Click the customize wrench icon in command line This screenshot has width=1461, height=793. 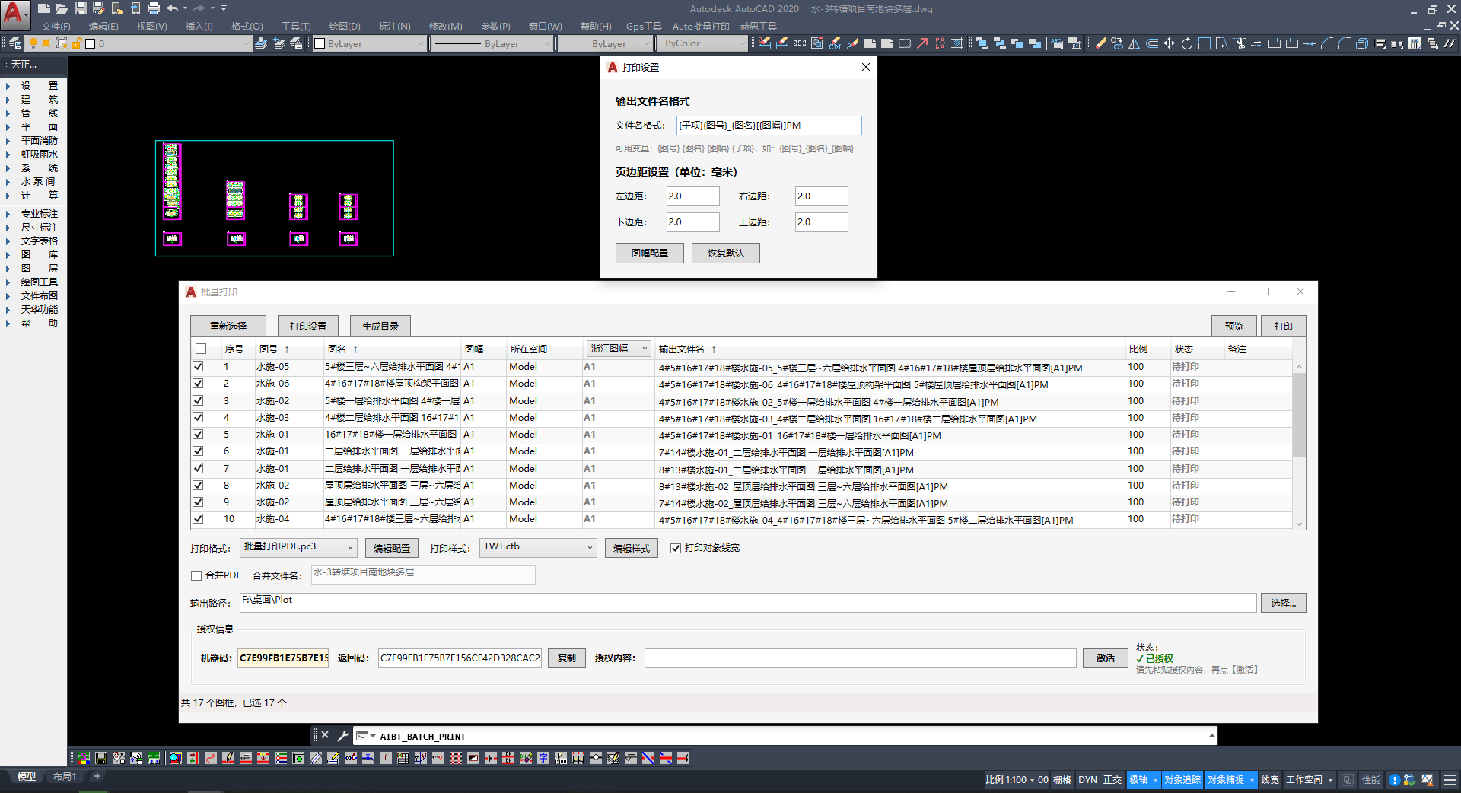tap(342, 736)
